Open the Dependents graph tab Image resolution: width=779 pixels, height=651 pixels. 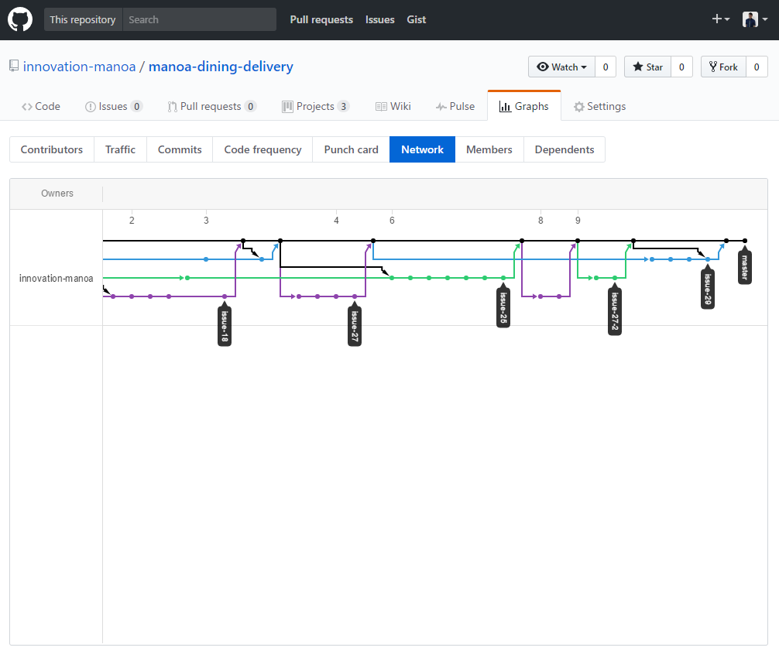[565, 149]
